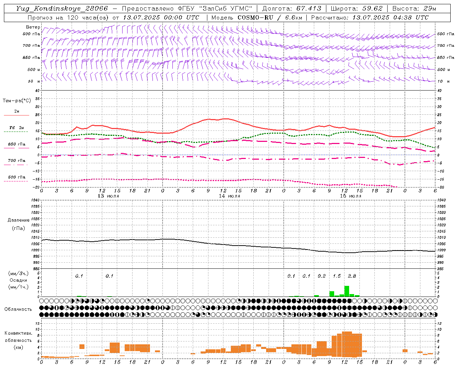Click the (мм/1ч.) precipitation unit label
This screenshot has height=365, width=456.
coord(19,287)
